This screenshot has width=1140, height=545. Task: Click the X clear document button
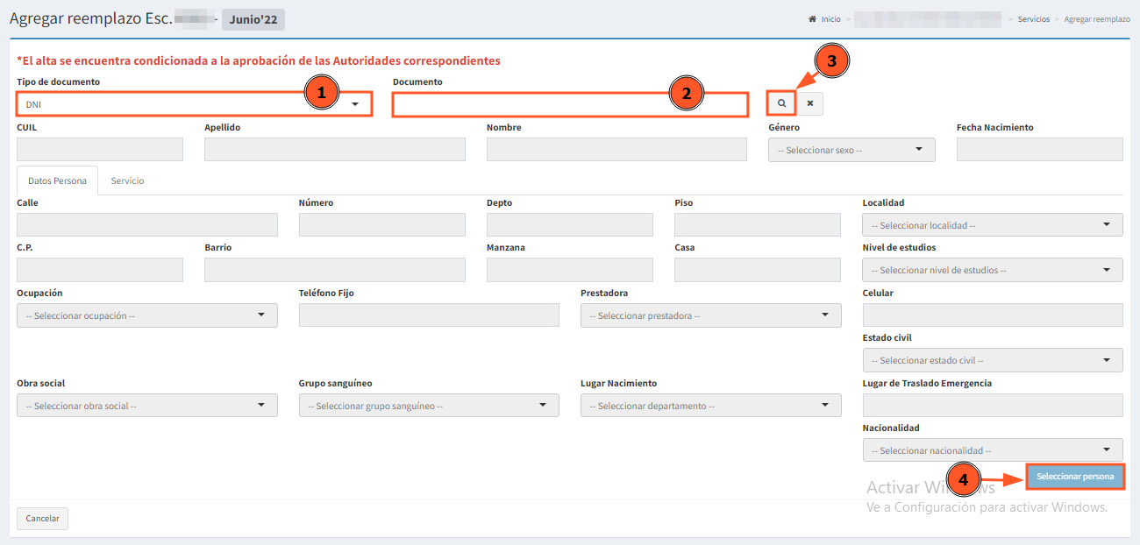(809, 103)
